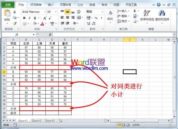Switch to Page Layout view
The height and width of the screenshot is (129, 178).
(124, 125)
